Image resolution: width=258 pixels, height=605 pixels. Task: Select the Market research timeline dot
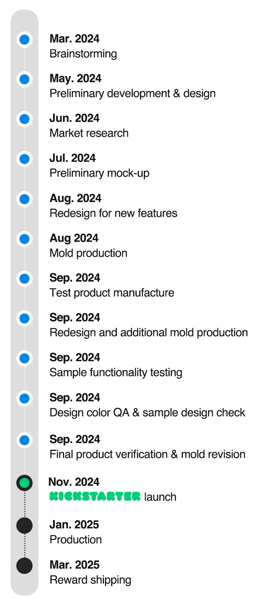coord(25,119)
